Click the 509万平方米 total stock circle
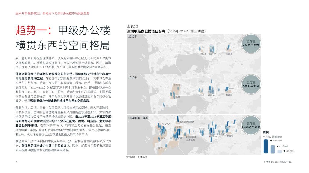This screenshot has width=309, height=173. coord(251,84)
